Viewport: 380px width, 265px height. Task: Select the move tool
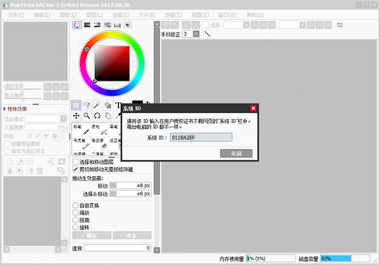77,116
